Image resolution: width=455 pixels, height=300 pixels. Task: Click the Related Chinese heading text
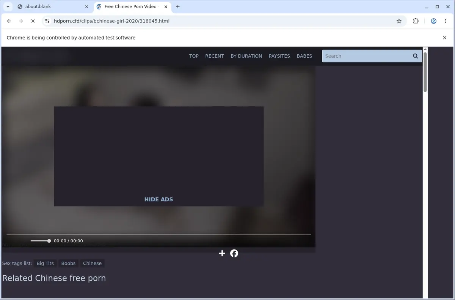pos(54,278)
